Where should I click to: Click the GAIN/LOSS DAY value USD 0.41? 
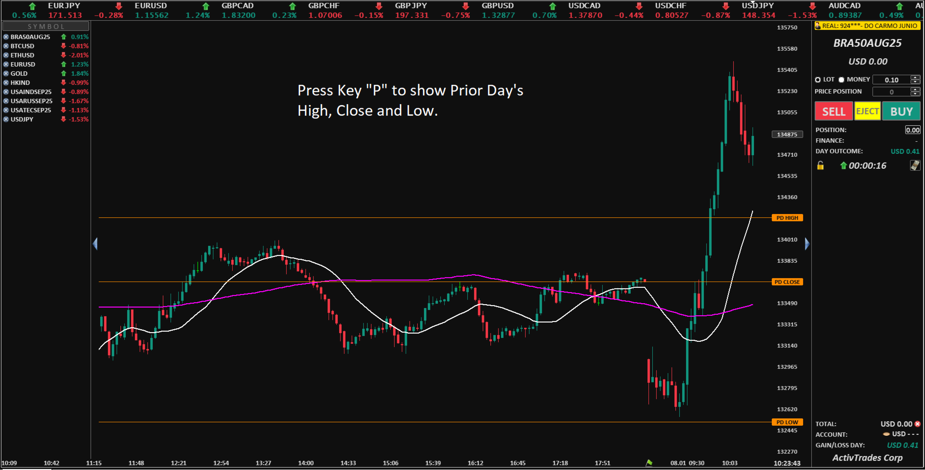[x=903, y=445]
